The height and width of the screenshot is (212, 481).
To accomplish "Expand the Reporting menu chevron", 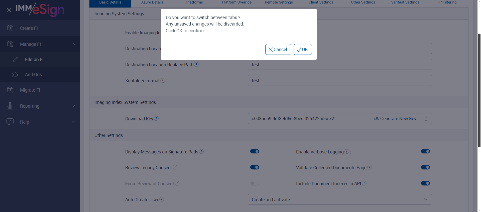I will click(x=73, y=106).
